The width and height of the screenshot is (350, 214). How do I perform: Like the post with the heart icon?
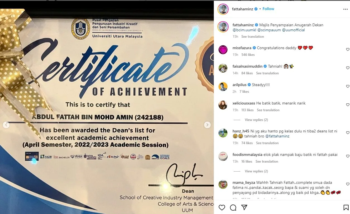coord(222,208)
